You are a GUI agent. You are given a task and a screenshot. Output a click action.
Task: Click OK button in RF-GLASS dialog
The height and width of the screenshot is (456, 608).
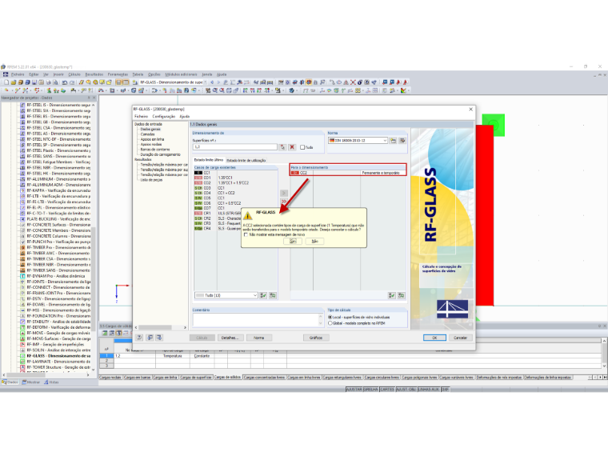[434, 338]
